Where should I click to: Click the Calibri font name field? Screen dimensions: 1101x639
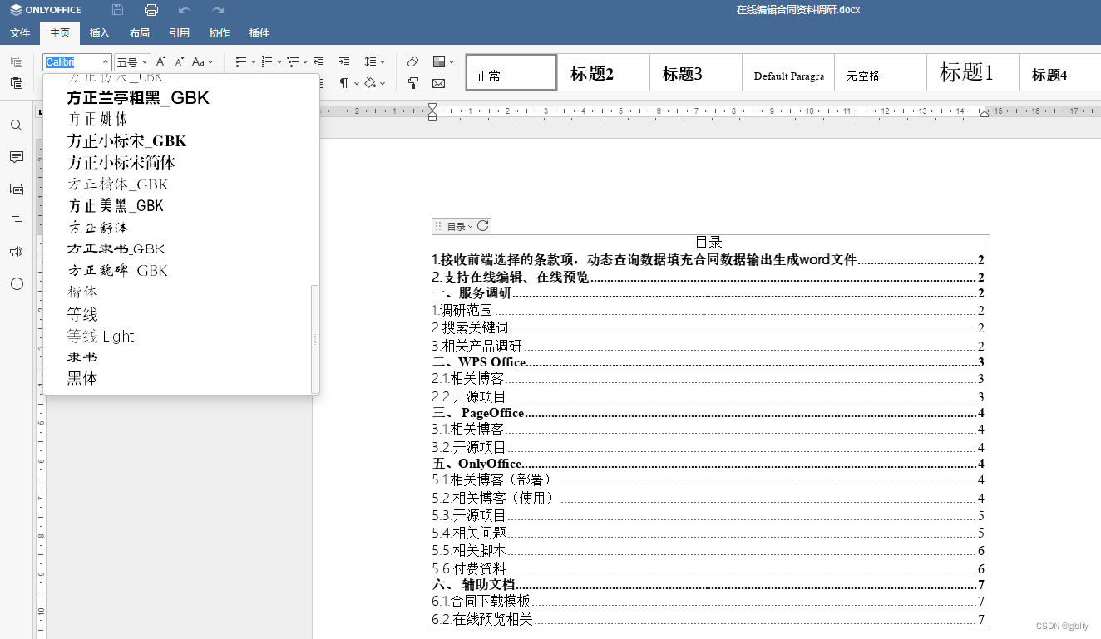tap(72, 61)
